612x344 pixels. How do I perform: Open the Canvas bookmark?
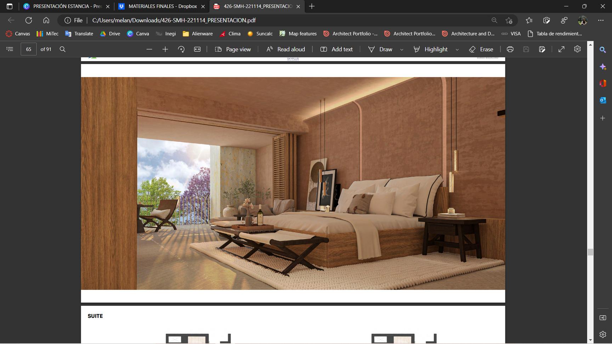coord(18,34)
